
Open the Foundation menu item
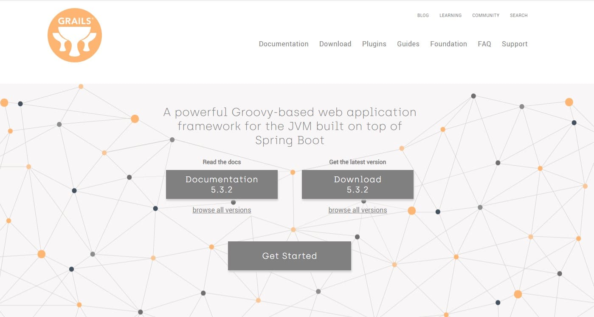(x=448, y=44)
